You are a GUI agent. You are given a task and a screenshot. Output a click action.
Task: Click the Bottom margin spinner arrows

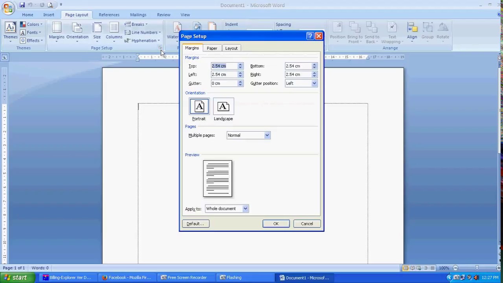314,66
